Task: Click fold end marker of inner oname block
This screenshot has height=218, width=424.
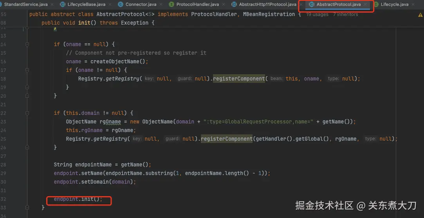Action: [x=27, y=87]
